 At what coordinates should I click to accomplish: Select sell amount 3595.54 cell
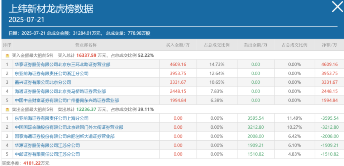point(255,119)
